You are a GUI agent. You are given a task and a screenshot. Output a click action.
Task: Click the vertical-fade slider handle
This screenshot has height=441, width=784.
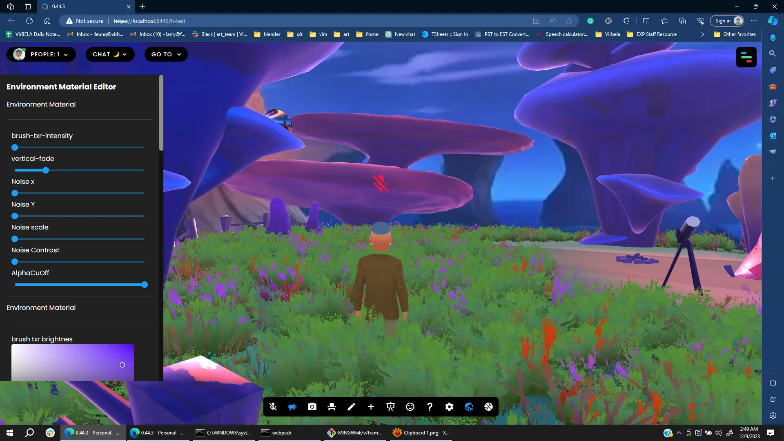pos(46,170)
